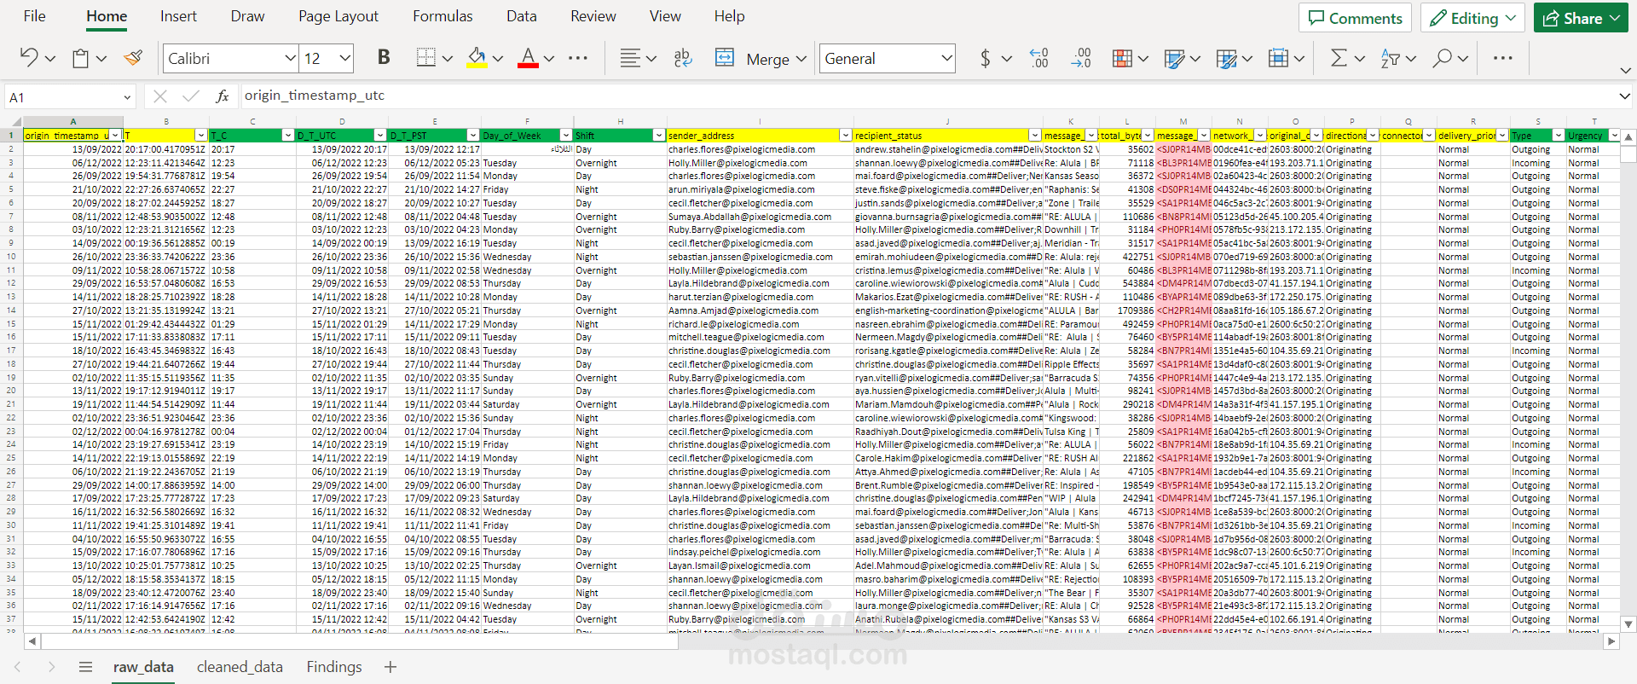Image resolution: width=1637 pixels, height=684 pixels.
Task: Click the formula bar input field
Action: [928, 96]
